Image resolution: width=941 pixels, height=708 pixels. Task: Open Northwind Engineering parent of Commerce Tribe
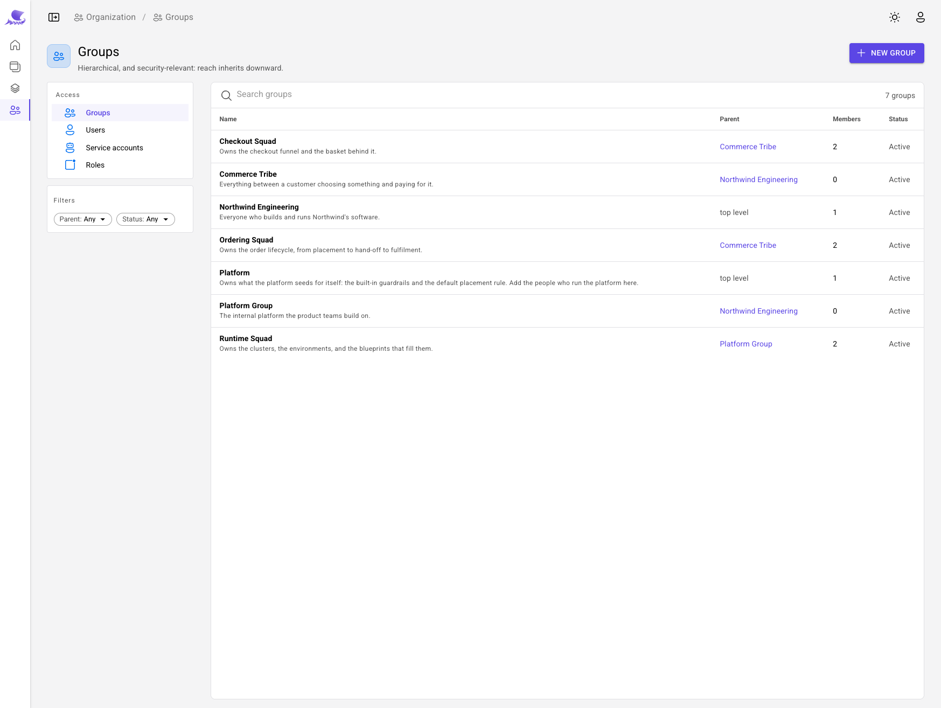[758, 179]
